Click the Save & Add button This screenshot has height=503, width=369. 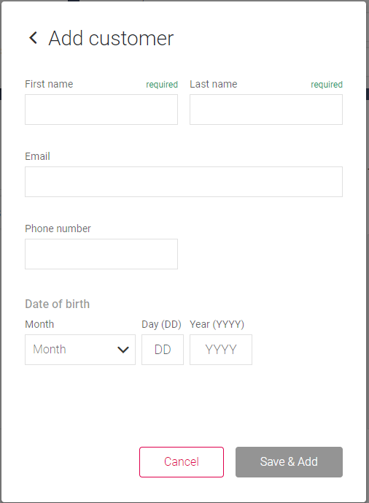pos(289,462)
